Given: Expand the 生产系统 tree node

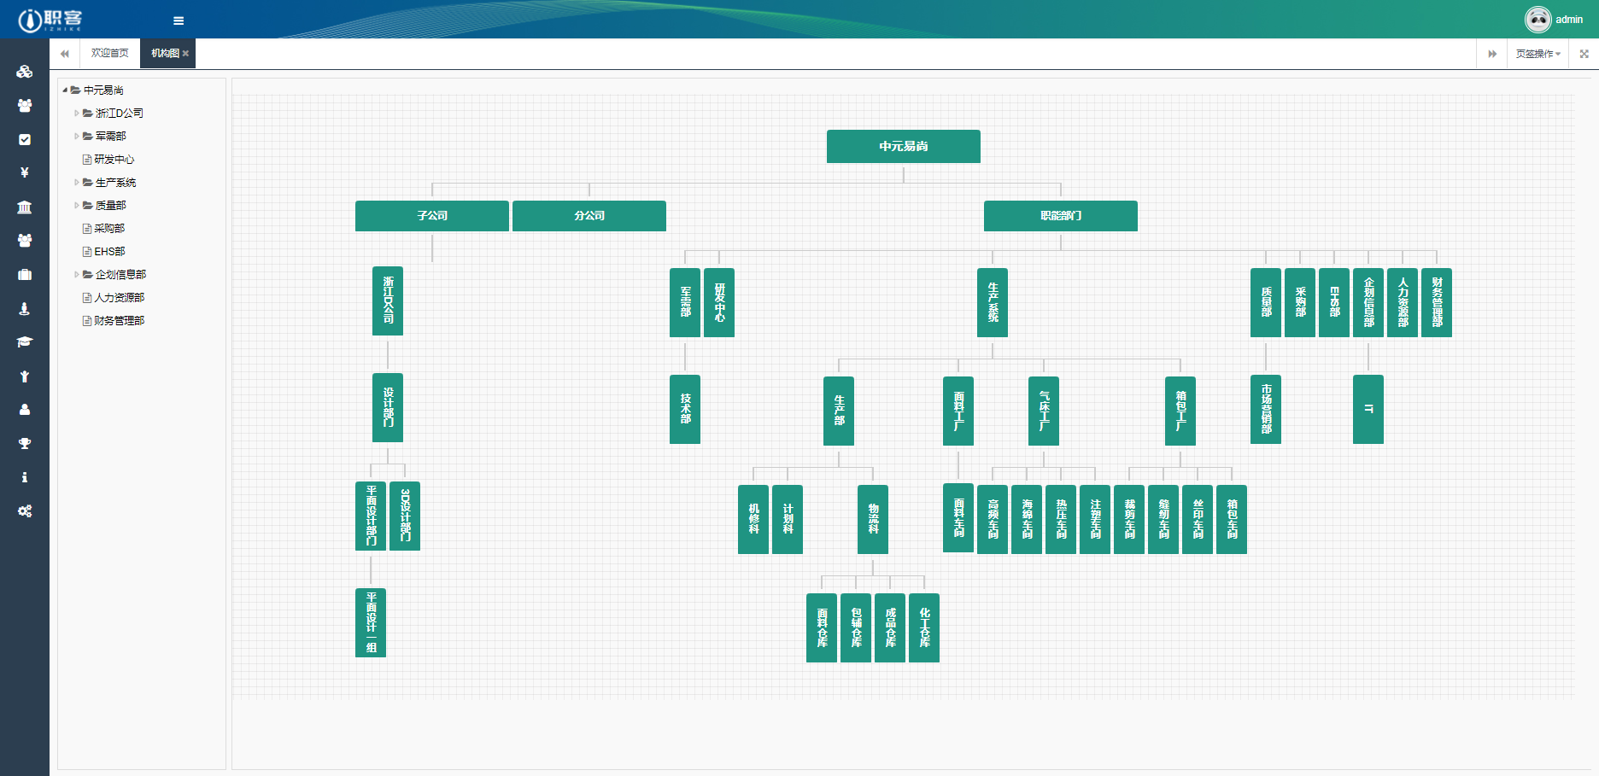Looking at the screenshot, I should pyautogui.click(x=77, y=182).
